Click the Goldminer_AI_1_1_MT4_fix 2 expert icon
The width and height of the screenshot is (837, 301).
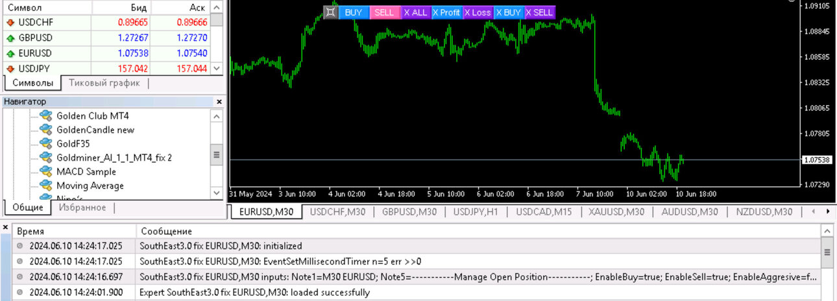[46, 158]
